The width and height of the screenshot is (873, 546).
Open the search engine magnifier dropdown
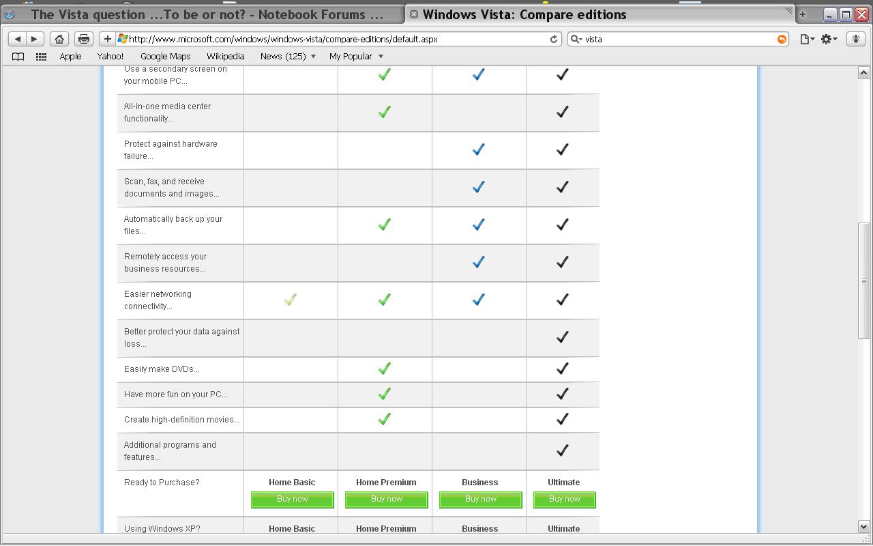click(x=576, y=39)
